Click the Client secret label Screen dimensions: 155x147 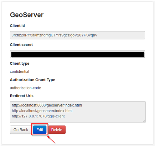21,45
